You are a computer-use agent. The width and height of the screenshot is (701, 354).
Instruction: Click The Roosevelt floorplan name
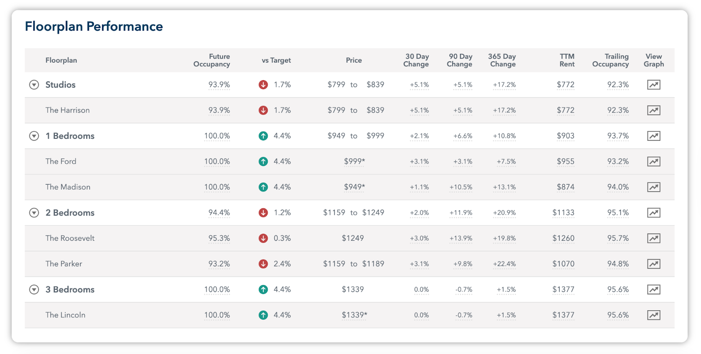point(70,238)
